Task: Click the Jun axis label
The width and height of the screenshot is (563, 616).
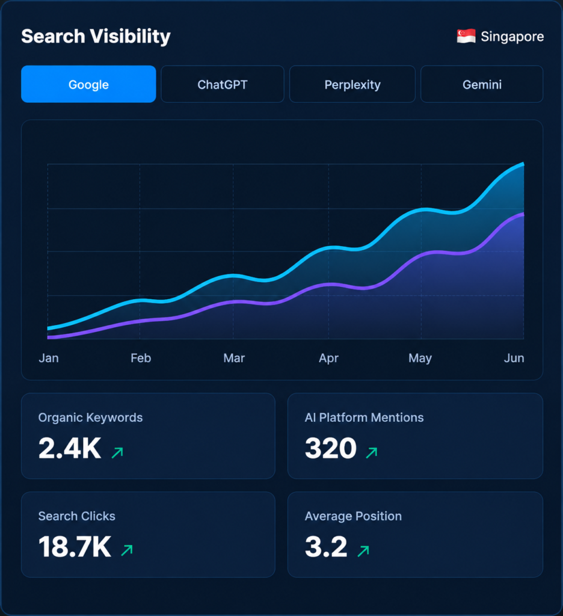Action: pyautogui.click(x=514, y=358)
